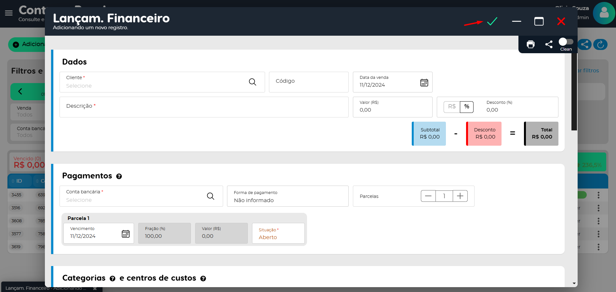Image resolution: width=616 pixels, height=292 pixels.
Task: Select the % discount type button
Action: point(467,107)
